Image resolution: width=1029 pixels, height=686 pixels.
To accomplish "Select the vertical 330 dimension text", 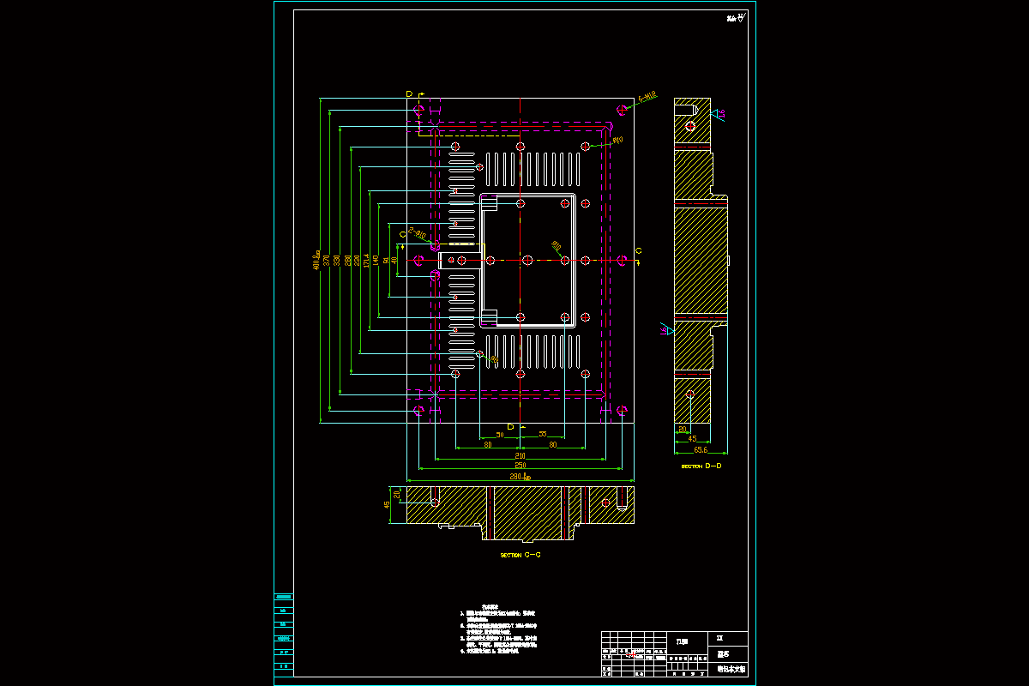I will (336, 259).
